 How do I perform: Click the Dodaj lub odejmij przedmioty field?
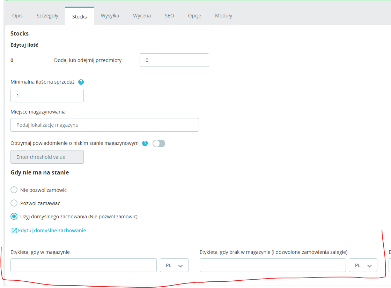pyautogui.click(x=174, y=60)
